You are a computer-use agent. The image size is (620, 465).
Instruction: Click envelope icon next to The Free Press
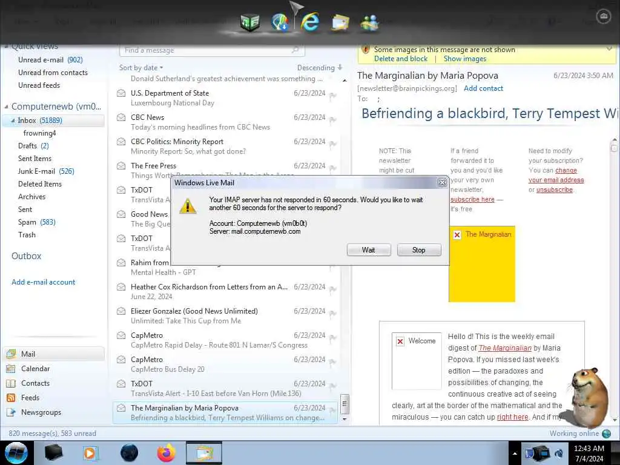(121, 166)
